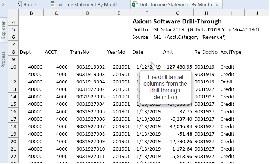Click TransNo cell 9031927011
This screenshot has width=270, height=164.
pyautogui.click(x=91, y=157)
